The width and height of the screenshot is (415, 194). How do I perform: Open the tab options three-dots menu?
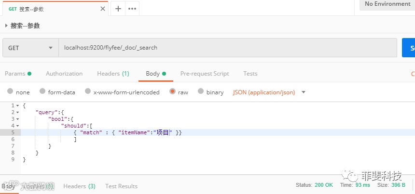coord(132,9)
